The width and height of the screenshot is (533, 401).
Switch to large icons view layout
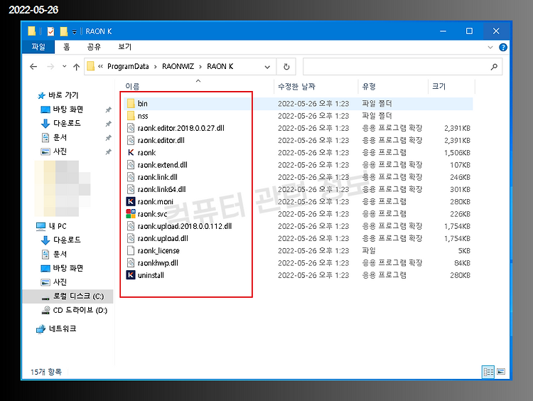click(x=501, y=372)
